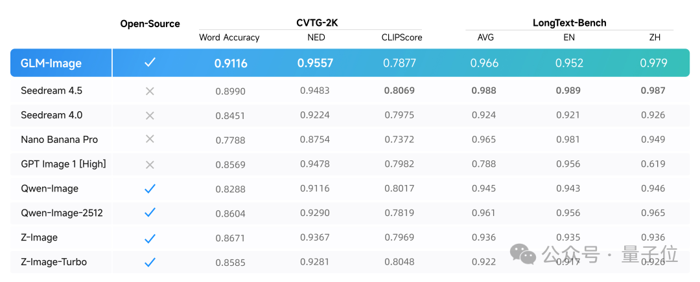Click GLM-Image Word Accuracy value 0.9116
The width and height of the screenshot is (700, 282).
231,63
